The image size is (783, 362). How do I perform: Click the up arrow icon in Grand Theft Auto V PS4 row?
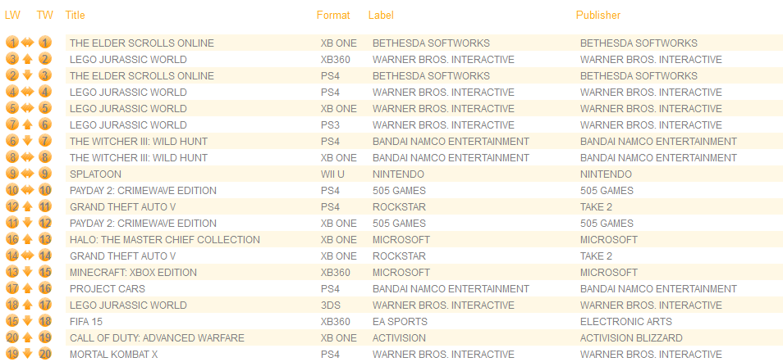click(28, 206)
